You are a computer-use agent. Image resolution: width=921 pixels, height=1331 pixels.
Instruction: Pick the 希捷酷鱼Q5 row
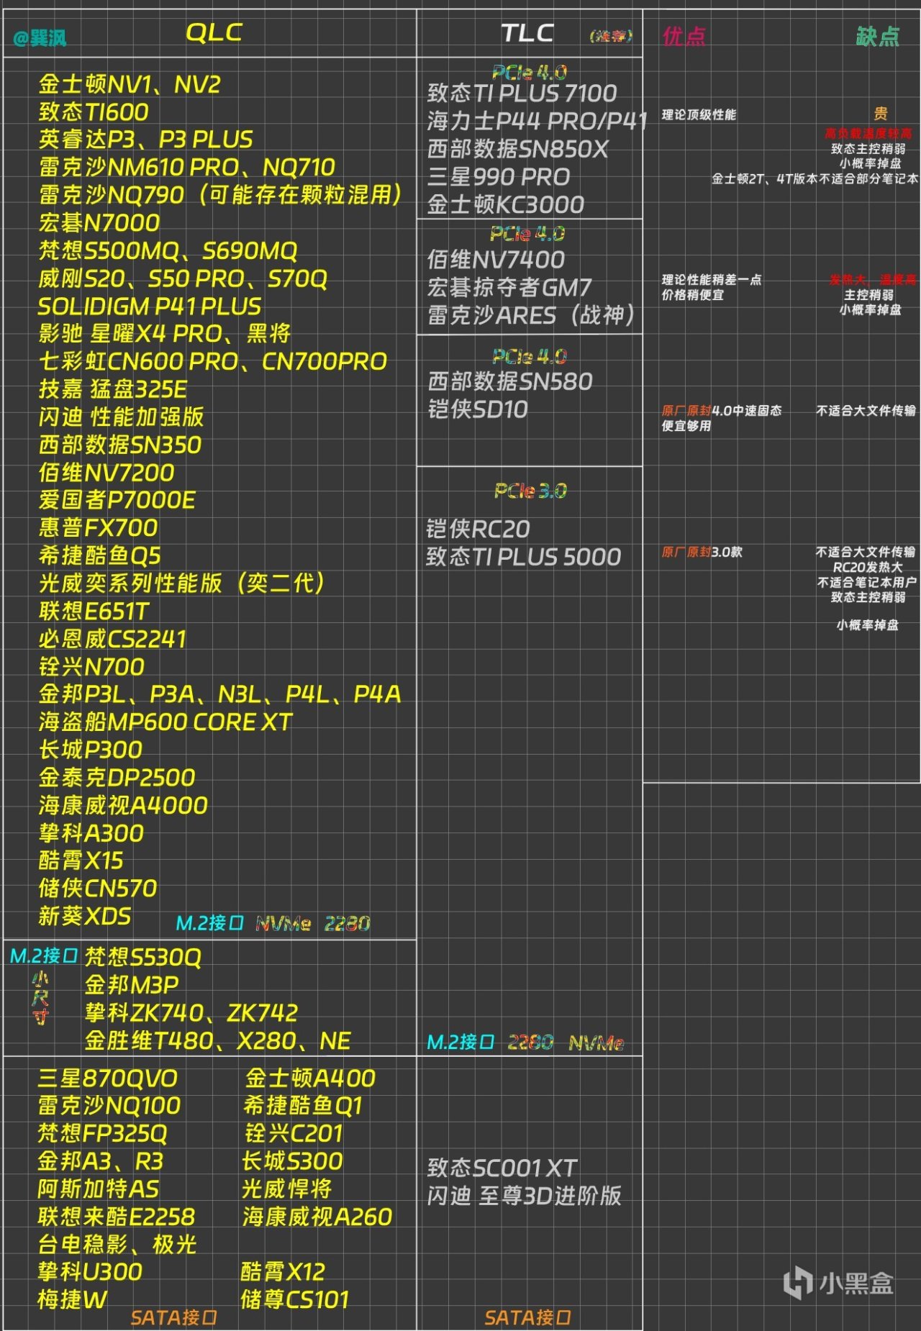100,555
